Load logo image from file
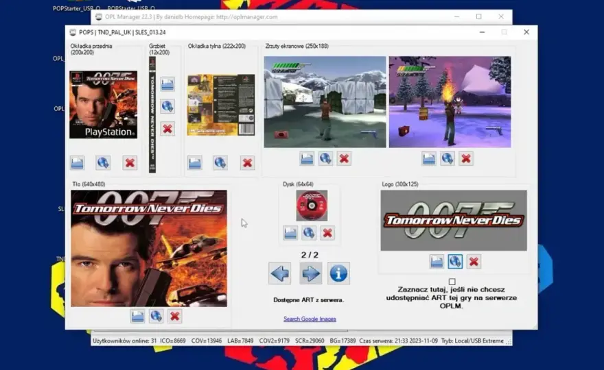 pyautogui.click(x=437, y=262)
